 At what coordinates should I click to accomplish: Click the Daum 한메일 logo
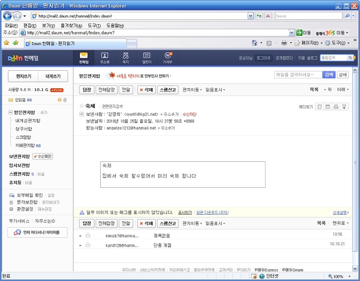23,58
